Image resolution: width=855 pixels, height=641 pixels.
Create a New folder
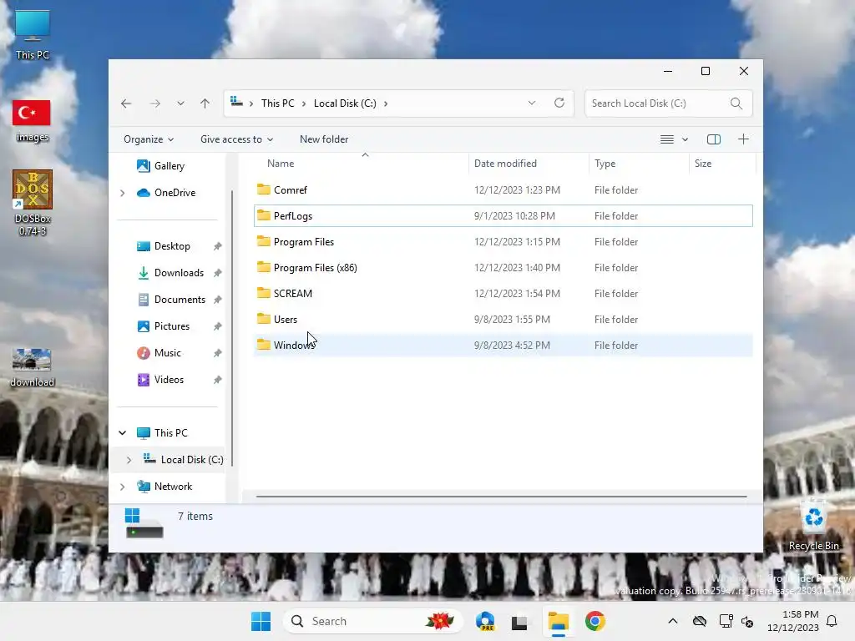[x=324, y=139]
